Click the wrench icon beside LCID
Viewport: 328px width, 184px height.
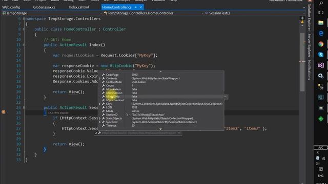coord(104,107)
